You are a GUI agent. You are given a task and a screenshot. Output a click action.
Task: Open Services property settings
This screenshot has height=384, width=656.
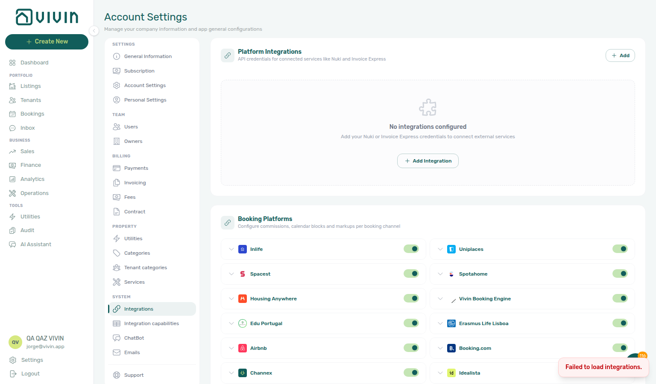coord(152,282)
